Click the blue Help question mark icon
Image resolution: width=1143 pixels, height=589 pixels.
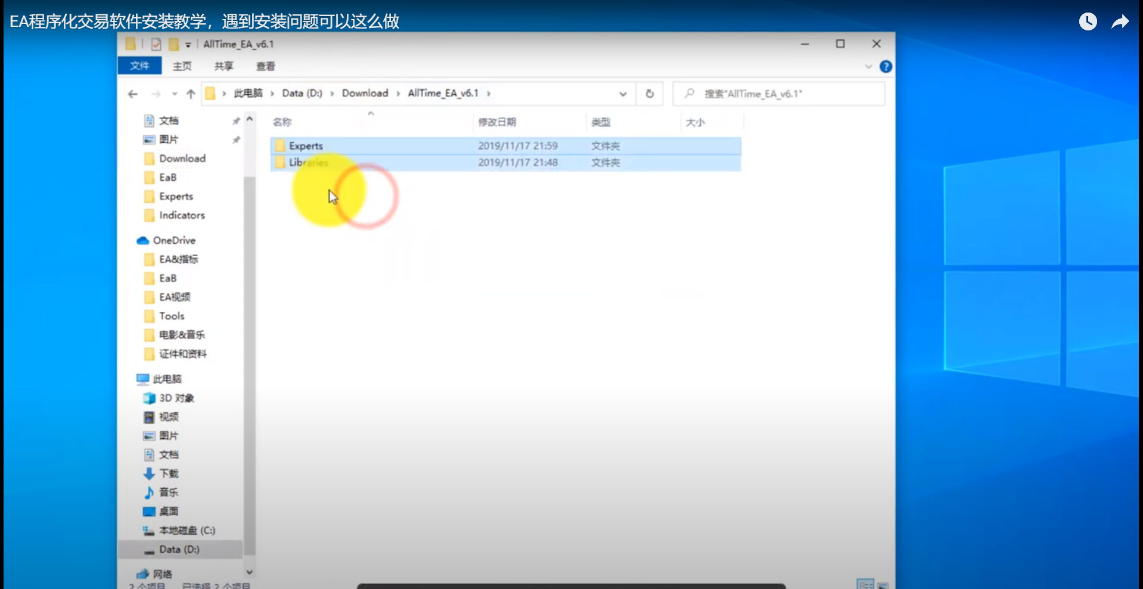pos(886,67)
